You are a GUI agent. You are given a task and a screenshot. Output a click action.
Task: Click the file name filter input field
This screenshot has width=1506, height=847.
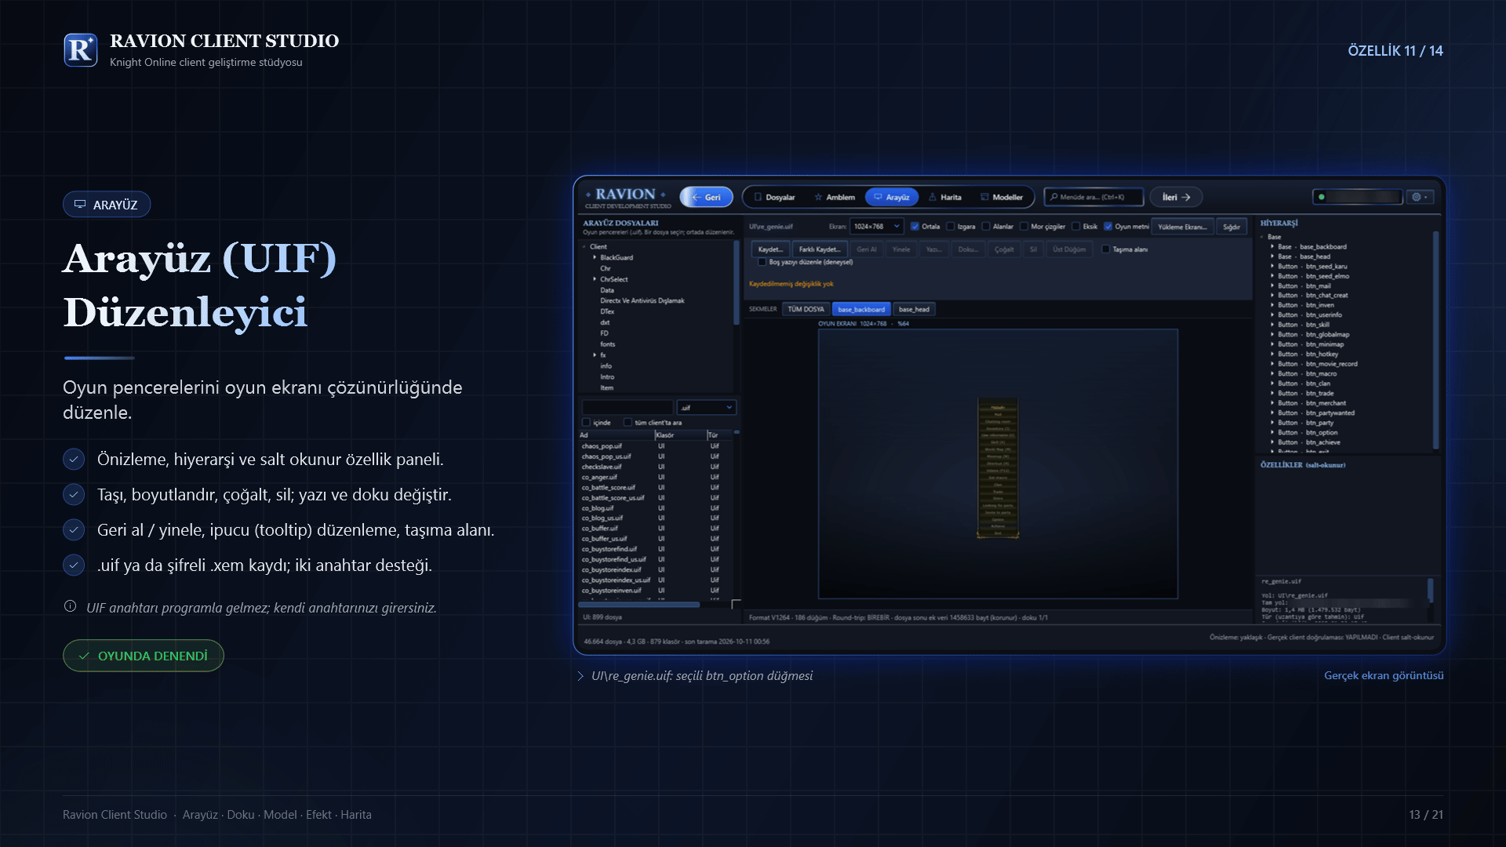[627, 408]
